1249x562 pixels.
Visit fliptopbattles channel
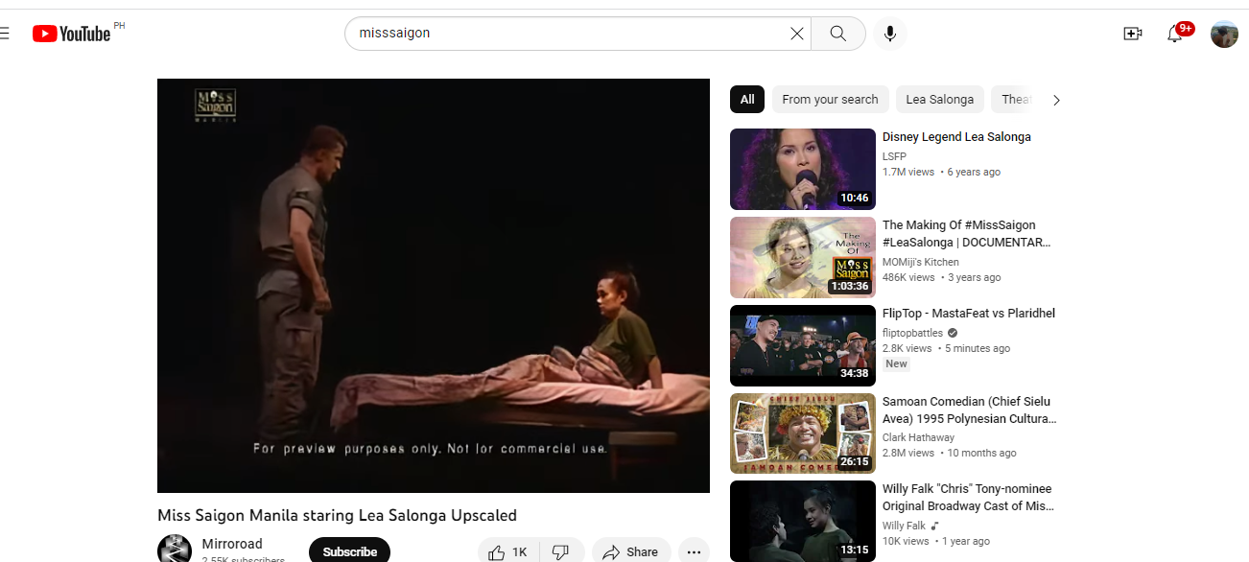click(x=912, y=333)
